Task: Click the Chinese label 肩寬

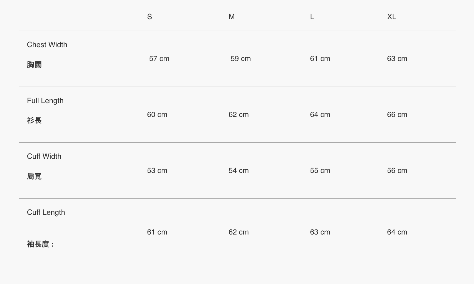Action: coord(34,176)
